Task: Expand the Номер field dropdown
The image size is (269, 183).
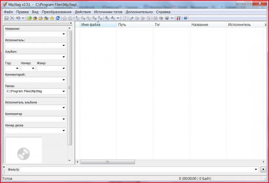Action: tap(33, 68)
